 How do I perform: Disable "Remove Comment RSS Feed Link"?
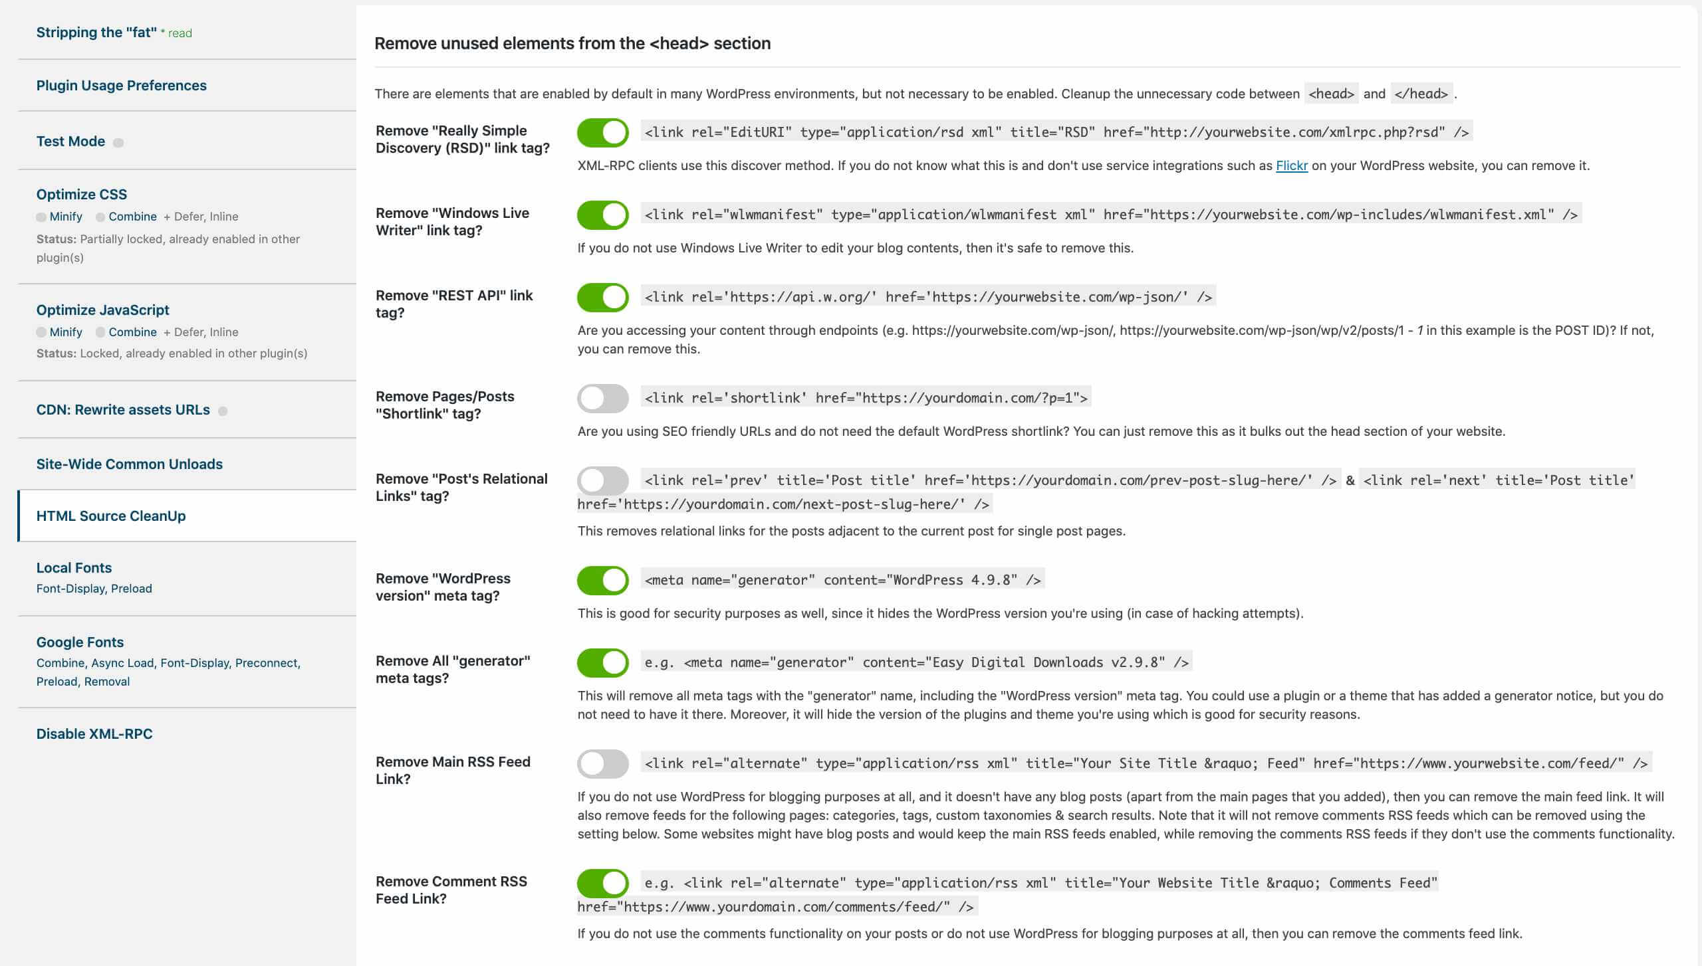602,884
